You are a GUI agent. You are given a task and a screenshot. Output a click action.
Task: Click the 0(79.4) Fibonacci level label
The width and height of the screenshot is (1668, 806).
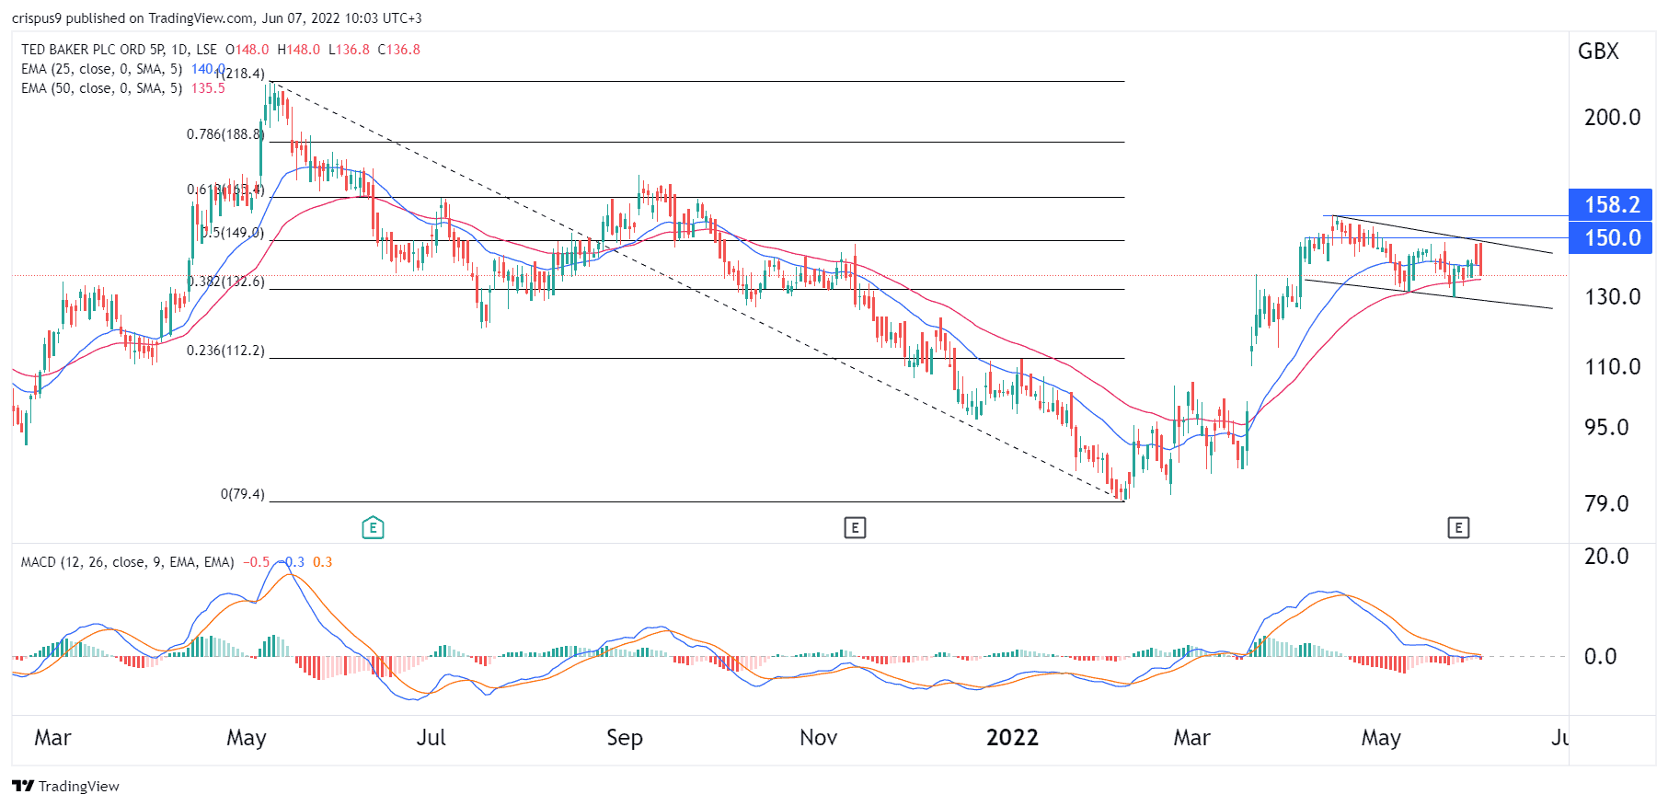pos(242,494)
